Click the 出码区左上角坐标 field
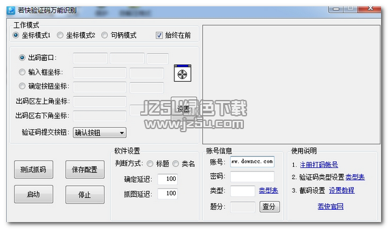 (x=99, y=102)
